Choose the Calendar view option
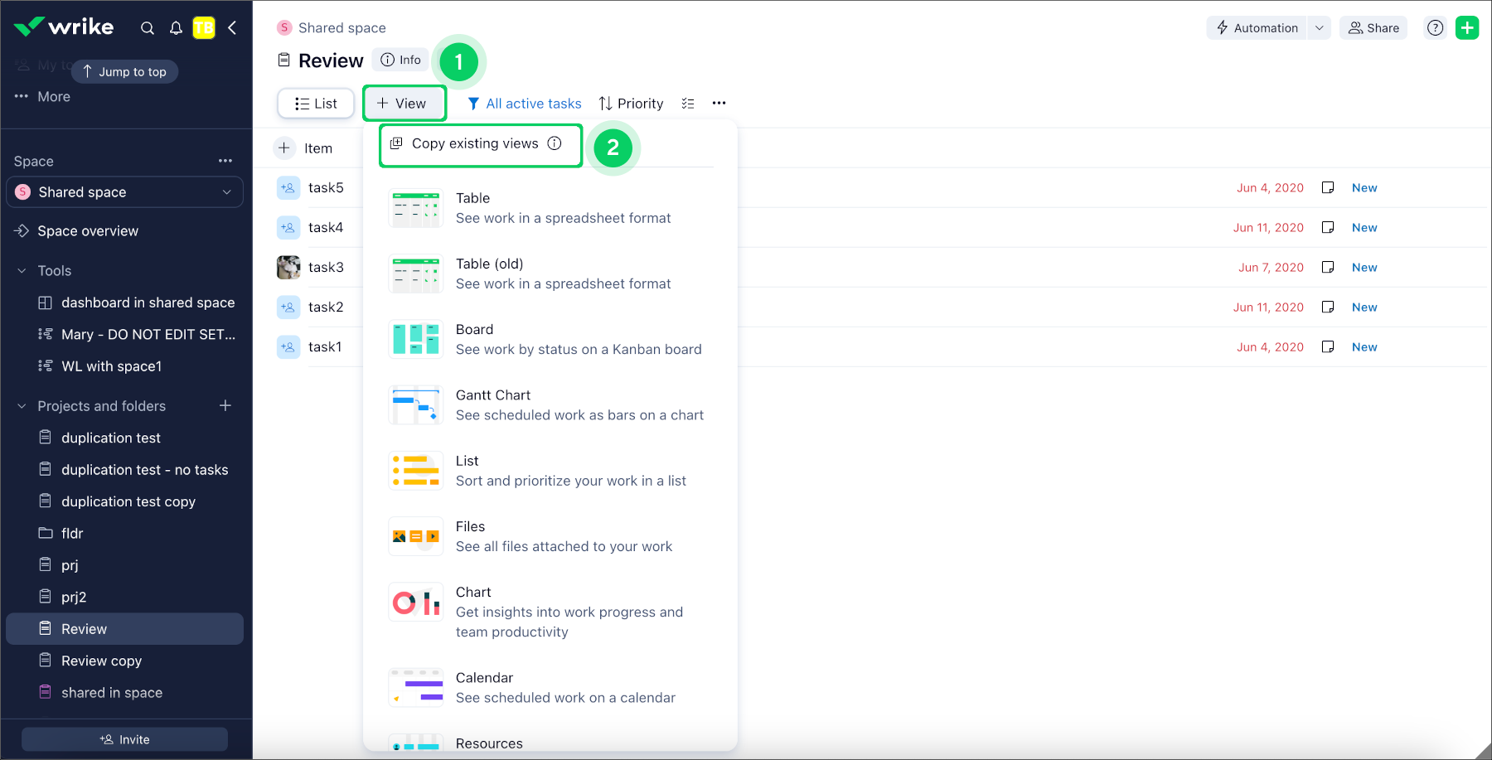 (x=550, y=688)
